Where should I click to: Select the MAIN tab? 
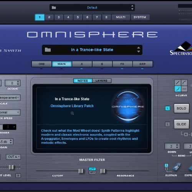click(x=62, y=64)
